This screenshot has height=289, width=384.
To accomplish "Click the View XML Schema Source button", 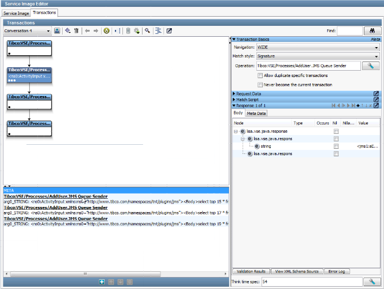I will (x=297, y=271).
